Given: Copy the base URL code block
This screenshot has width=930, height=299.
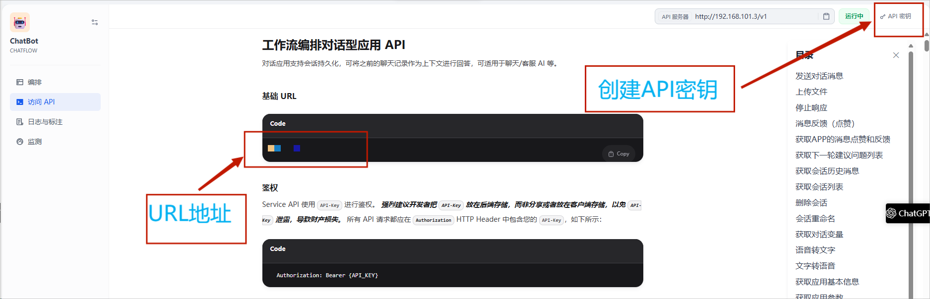Looking at the screenshot, I should click(619, 154).
